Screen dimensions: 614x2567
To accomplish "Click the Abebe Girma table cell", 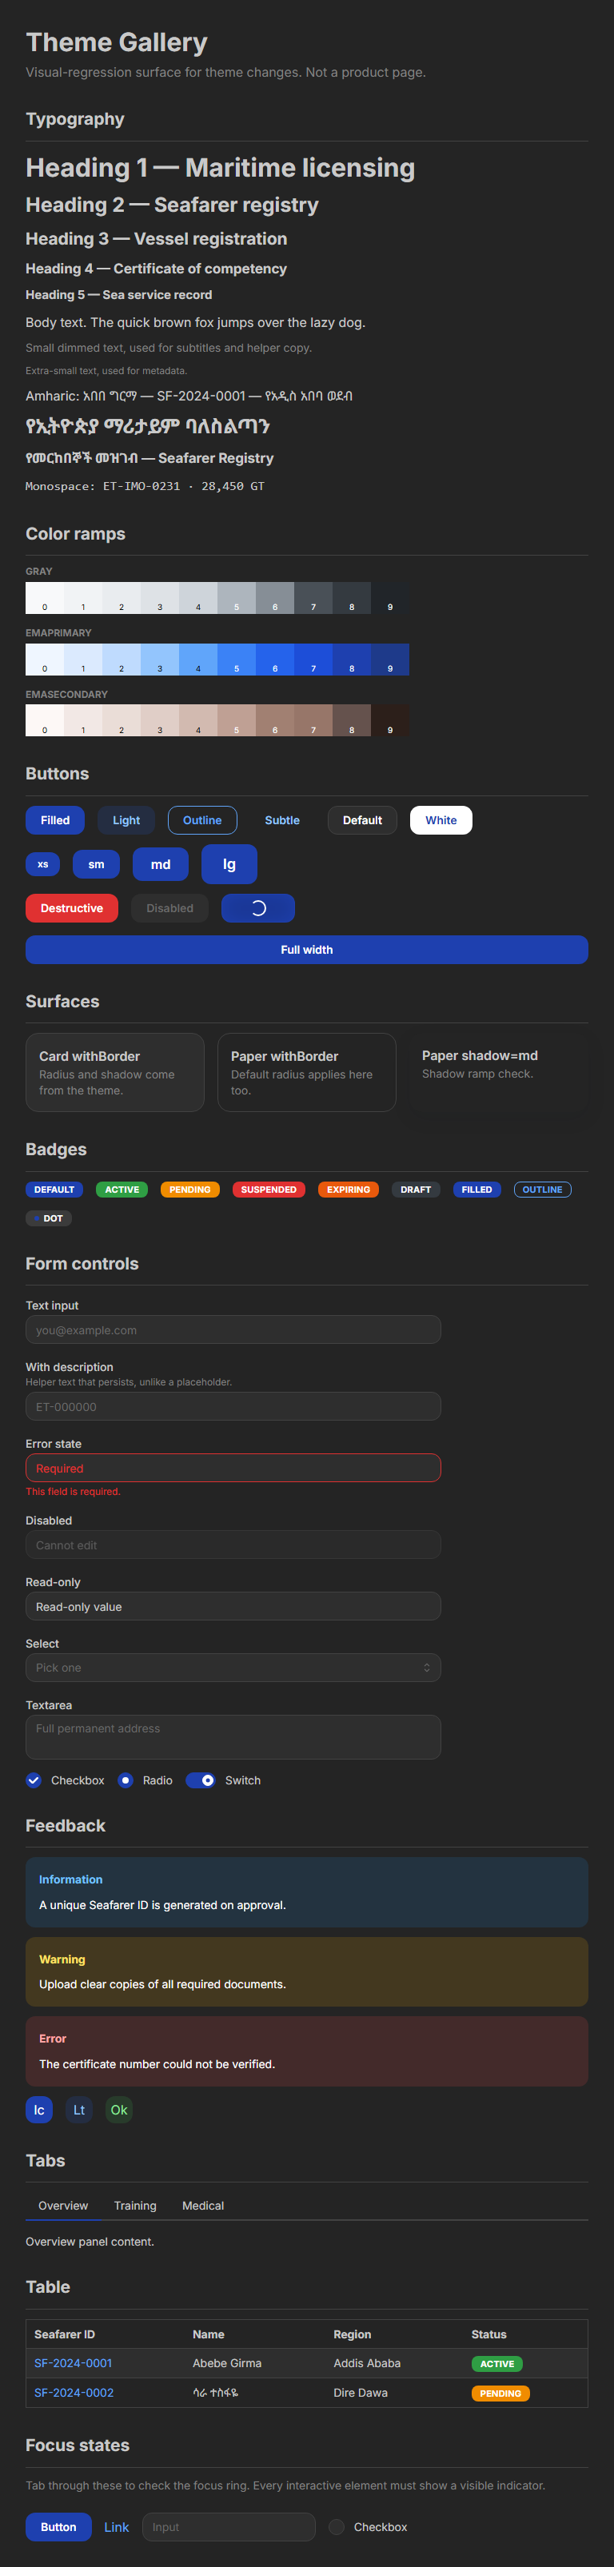I will 227,2362.
